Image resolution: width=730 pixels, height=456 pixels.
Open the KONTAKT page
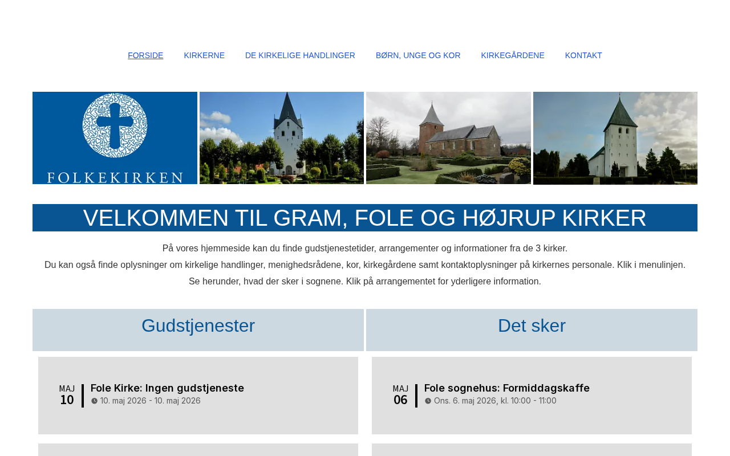583,55
